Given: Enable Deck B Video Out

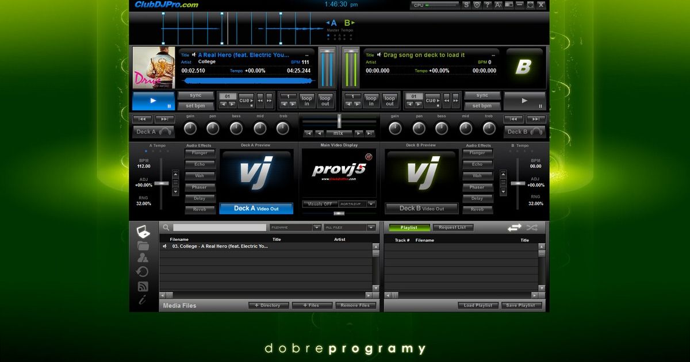Looking at the screenshot, I should point(421,209).
